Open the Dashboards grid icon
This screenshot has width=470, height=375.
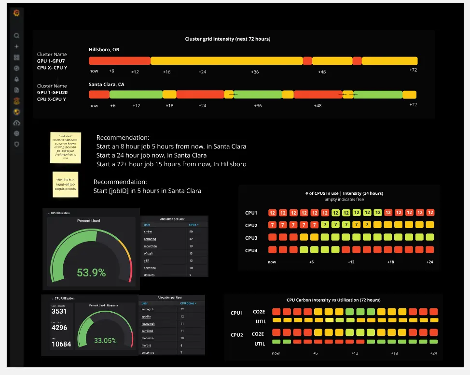(16, 58)
